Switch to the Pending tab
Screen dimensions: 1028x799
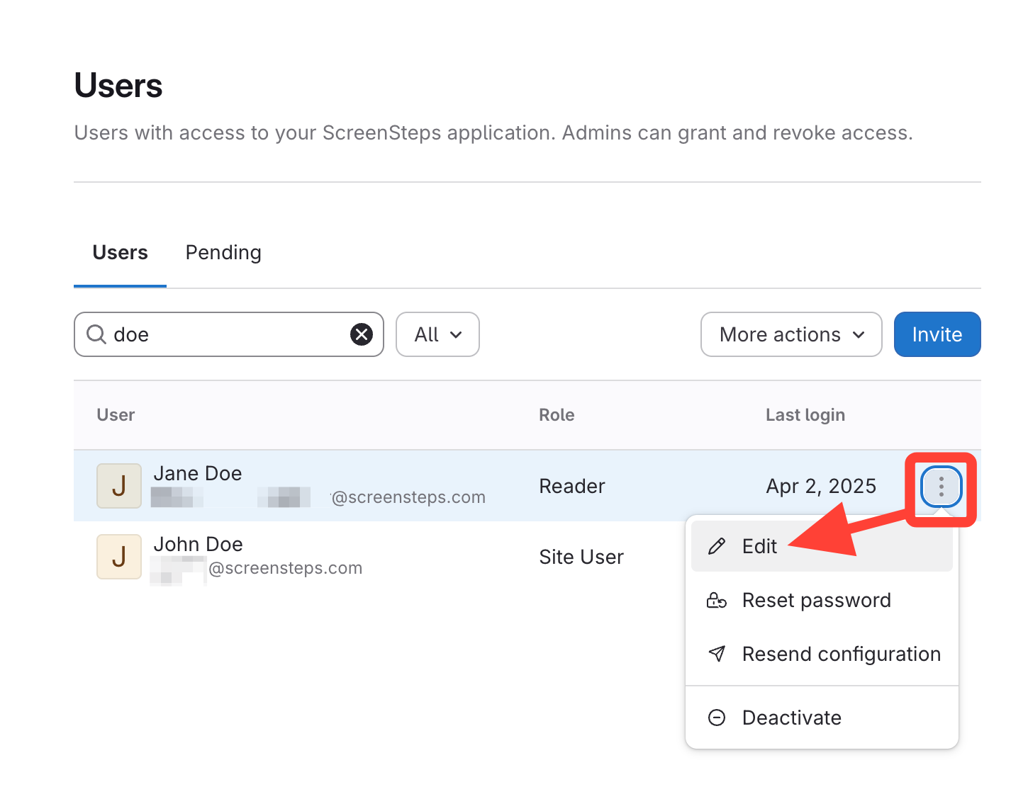pyautogui.click(x=223, y=253)
